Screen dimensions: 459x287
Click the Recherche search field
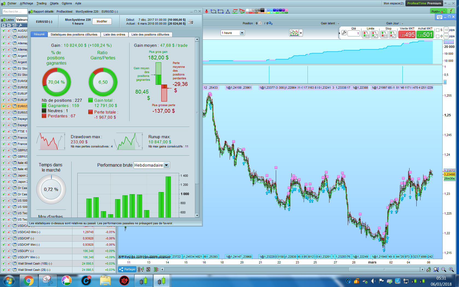point(15,11)
